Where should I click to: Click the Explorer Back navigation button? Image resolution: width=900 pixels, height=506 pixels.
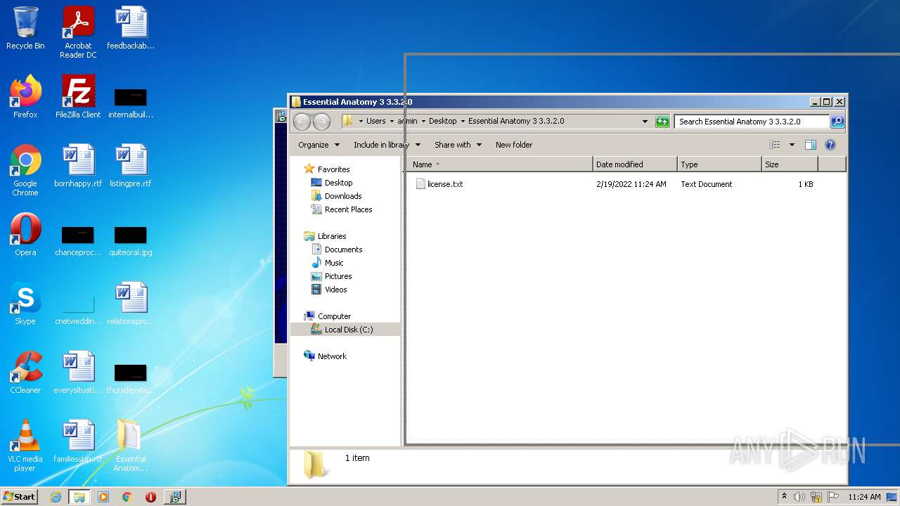click(302, 122)
